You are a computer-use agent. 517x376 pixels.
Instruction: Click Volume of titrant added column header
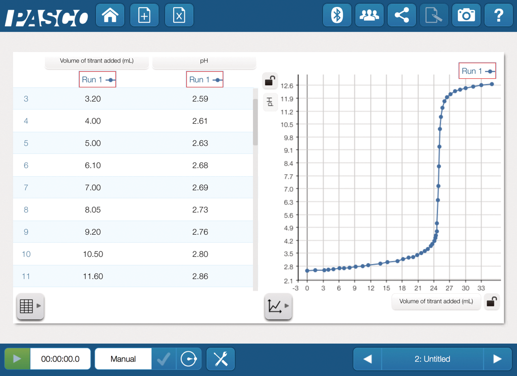pos(96,61)
